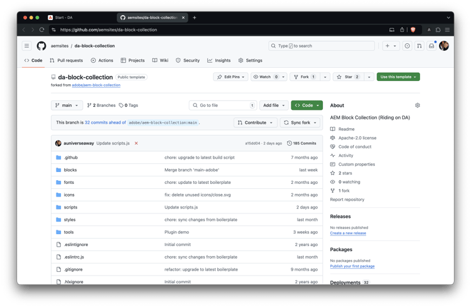The image size is (471, 307).
Task: Open Edit Pins dropdown
Action: (230, 77)
